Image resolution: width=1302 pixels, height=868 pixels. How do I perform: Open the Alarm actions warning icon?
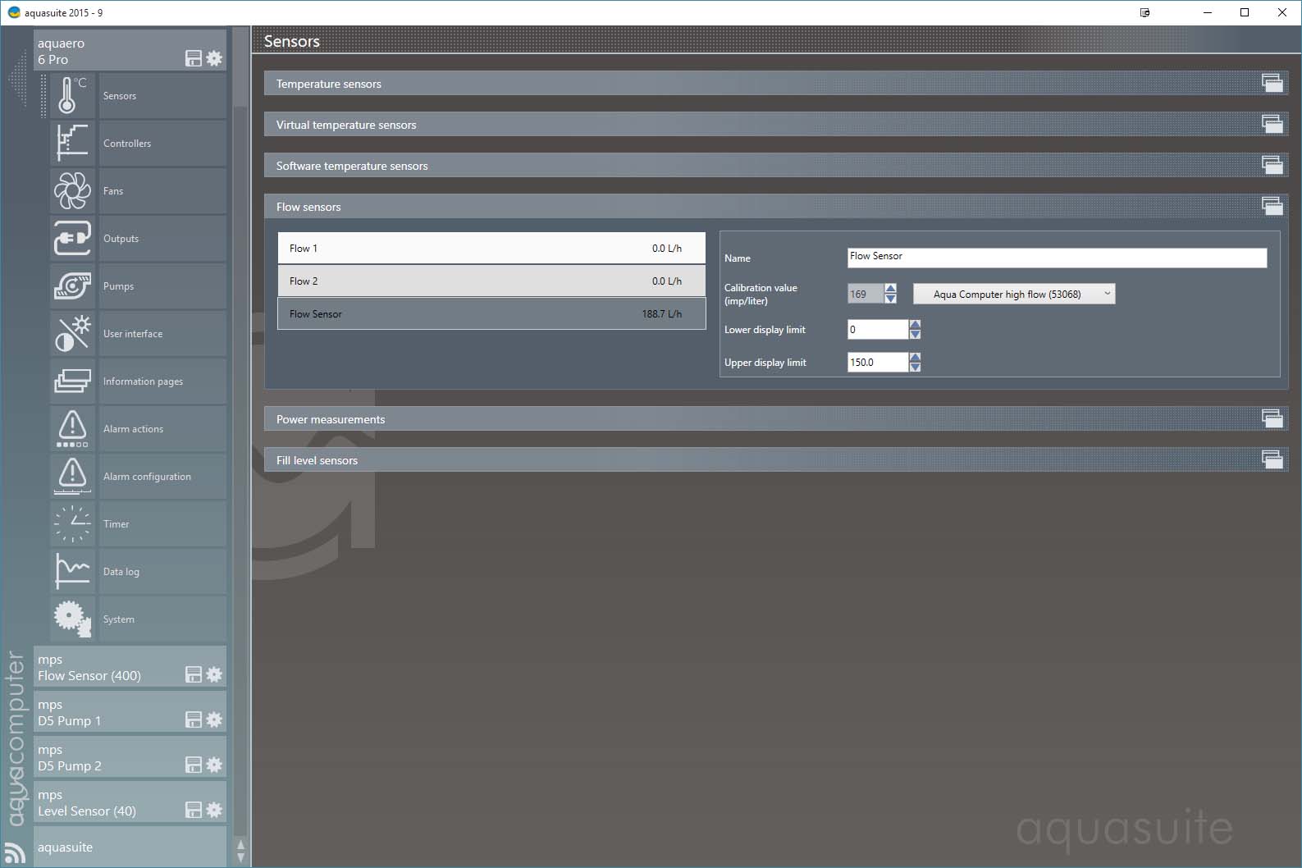[x=72, y=429]
